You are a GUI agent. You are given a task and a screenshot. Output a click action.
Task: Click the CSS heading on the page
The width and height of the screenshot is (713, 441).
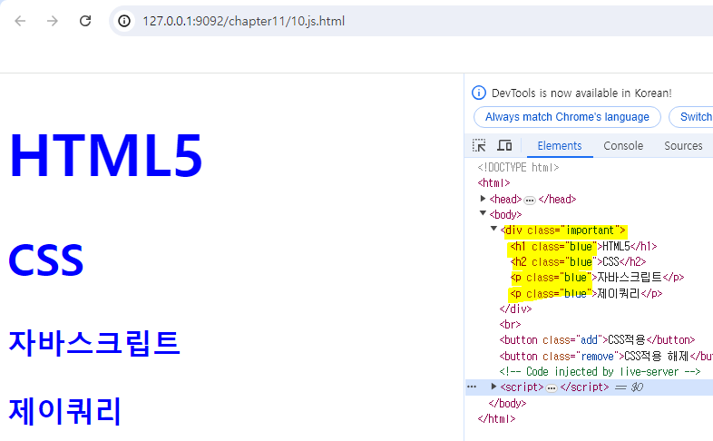(46, 260)
